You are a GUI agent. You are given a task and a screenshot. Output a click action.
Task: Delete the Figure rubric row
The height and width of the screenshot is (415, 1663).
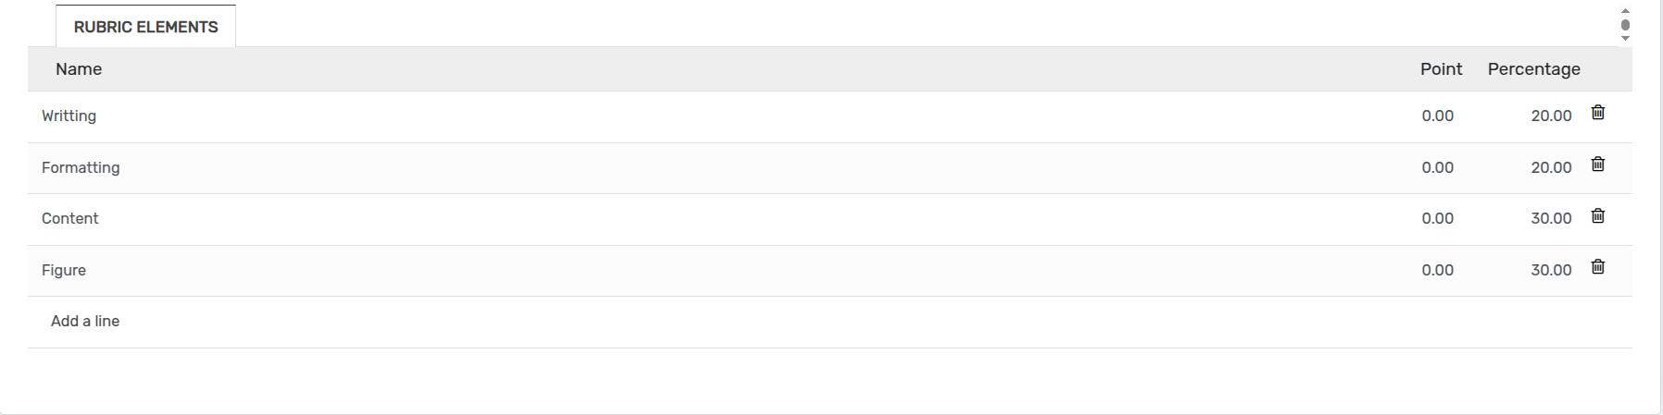1597,267
